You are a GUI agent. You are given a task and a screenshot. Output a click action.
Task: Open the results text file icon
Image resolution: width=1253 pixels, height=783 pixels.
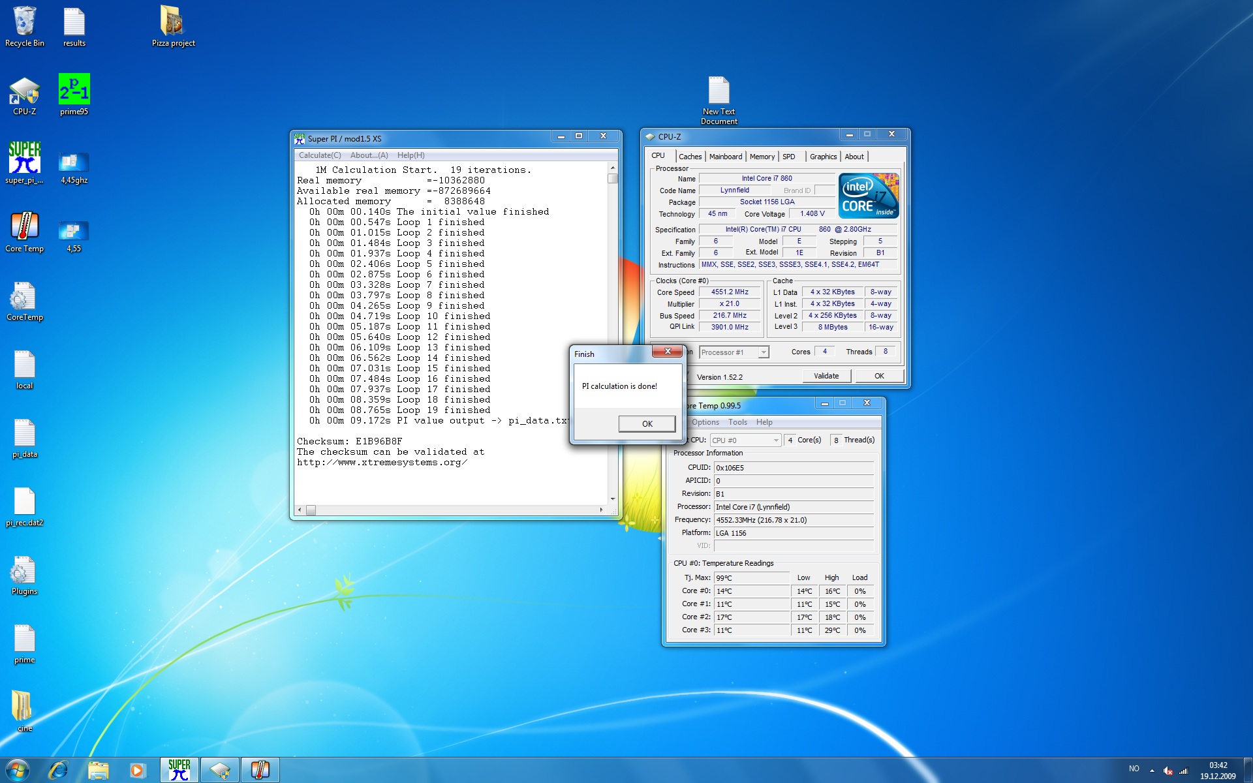[74, 26]
